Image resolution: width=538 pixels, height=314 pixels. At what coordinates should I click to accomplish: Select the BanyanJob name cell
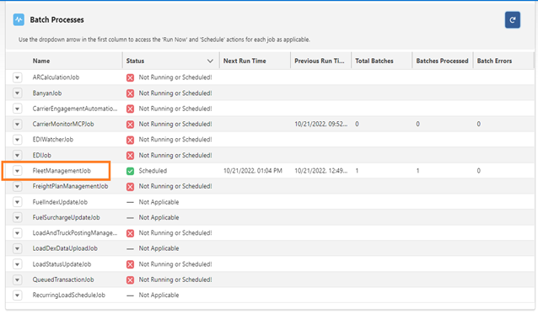[47, 93]
